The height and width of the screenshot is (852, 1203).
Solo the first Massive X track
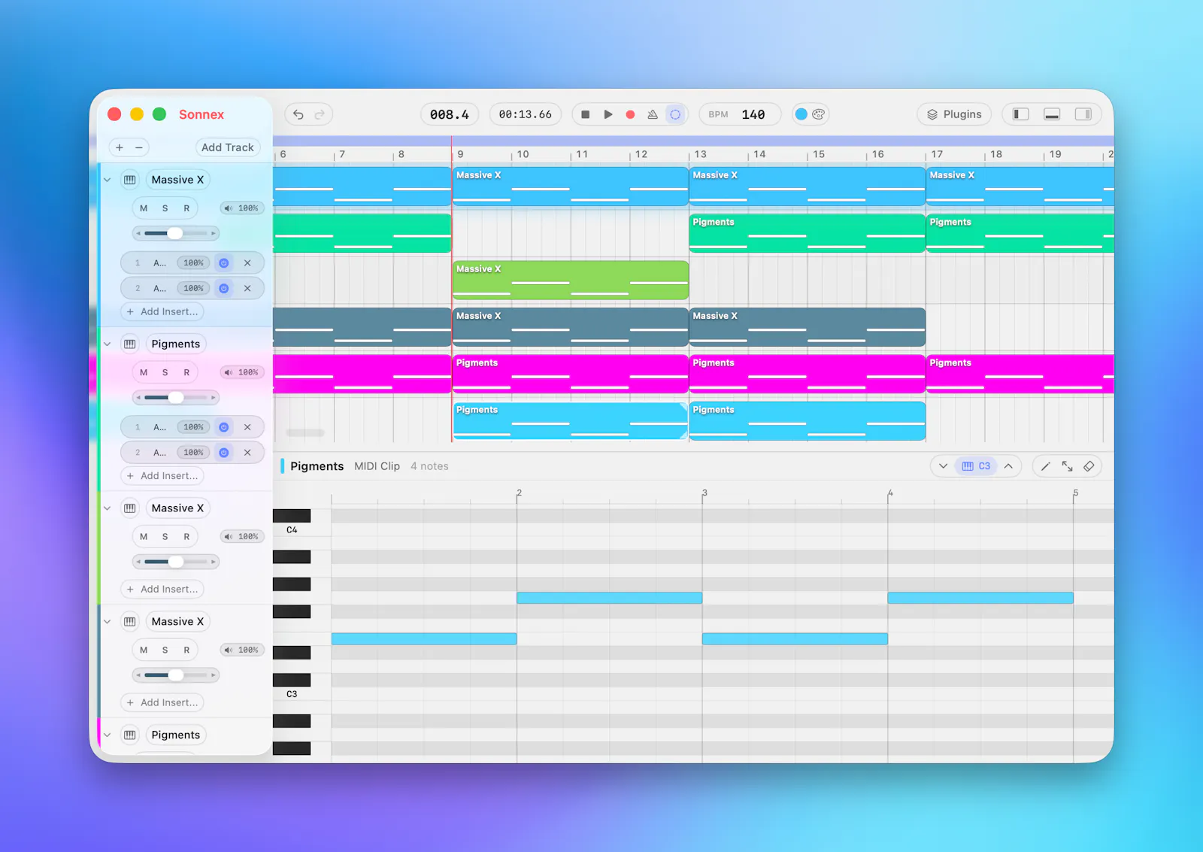tap(165, 208)
